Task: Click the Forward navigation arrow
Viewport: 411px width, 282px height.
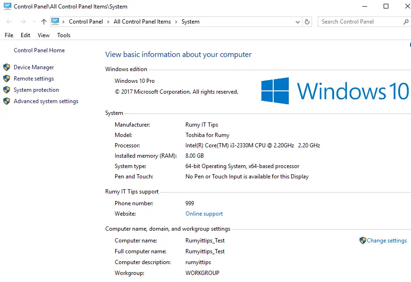Action: coord(23,22)
